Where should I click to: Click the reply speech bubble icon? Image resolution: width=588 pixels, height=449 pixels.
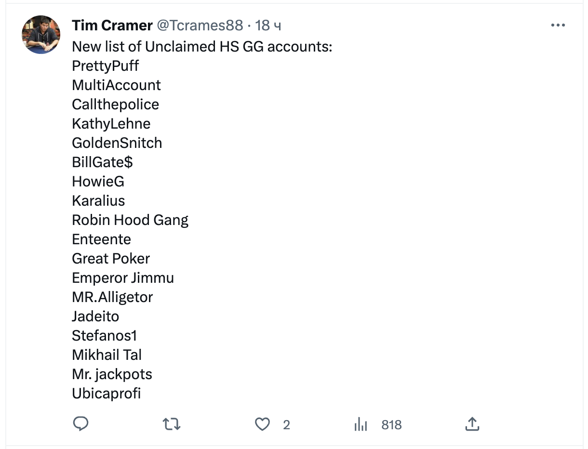pyautogui.click(x=80, y=424)
